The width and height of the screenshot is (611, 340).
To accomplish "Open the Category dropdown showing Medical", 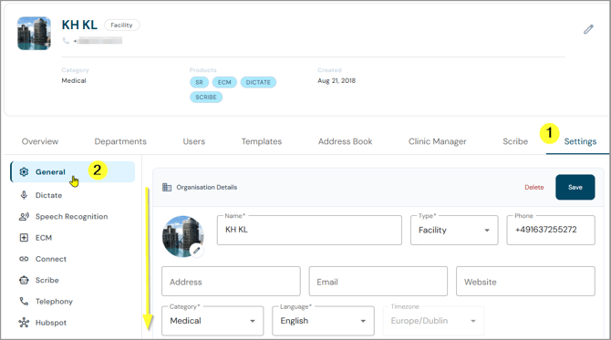I will (212, 321).
